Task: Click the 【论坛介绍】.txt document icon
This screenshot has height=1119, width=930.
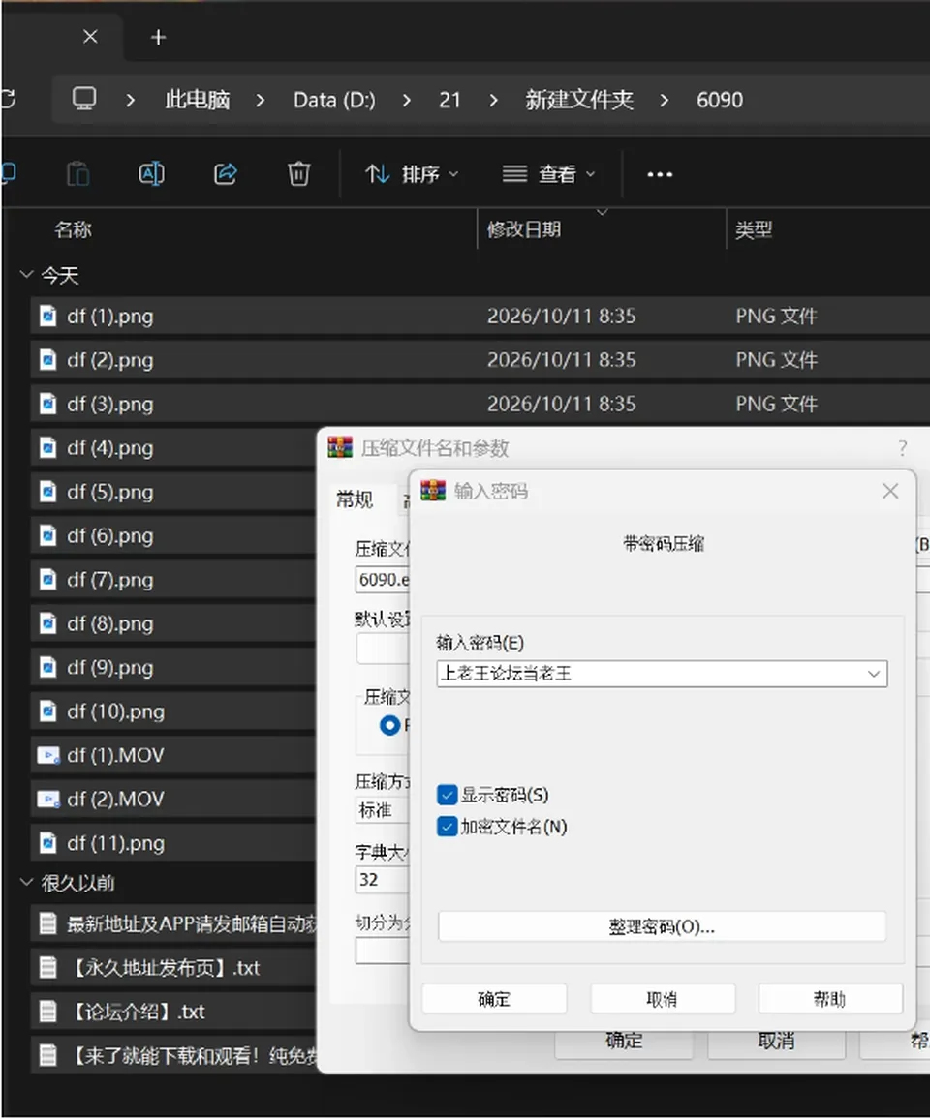Action: (x=47, y=1012)
